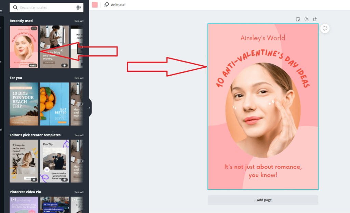350x213 pixels.
Task: Open See all for Pinterest Video Pin
Action: coord(79,192)
